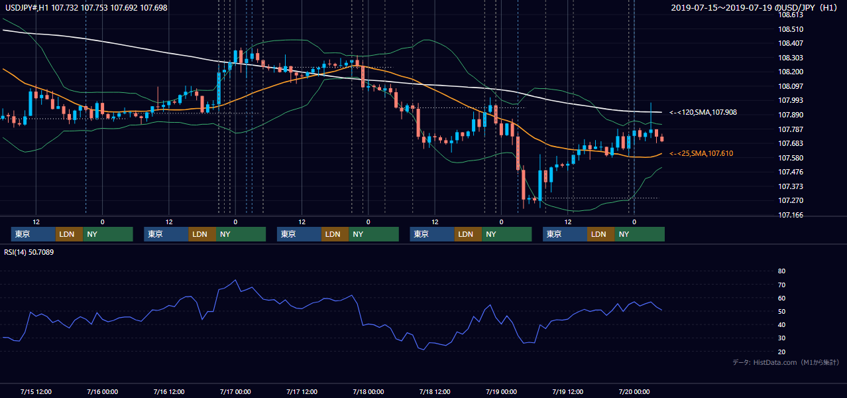The height and width of the screenshot is (398, 847).
Task: Select the 2019-07-15～2019-07-19 date range header
Action: (755, 8)
